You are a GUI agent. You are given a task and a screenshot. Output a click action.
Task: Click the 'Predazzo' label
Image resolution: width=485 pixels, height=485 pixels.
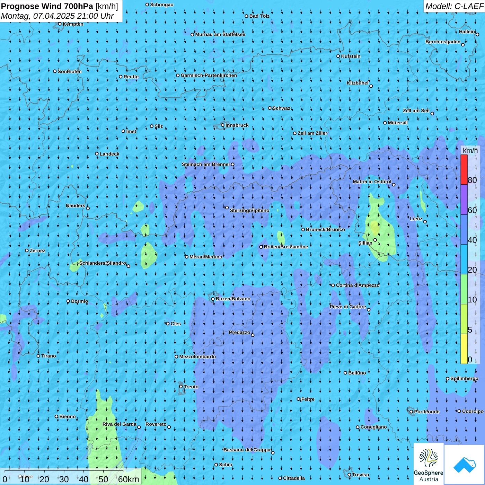[239, 332]
